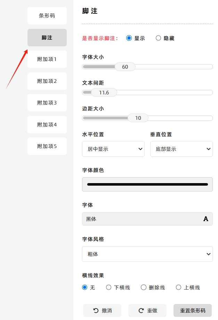Choose 删除线 line effect
218x320 pixels.
coord(144,287)
